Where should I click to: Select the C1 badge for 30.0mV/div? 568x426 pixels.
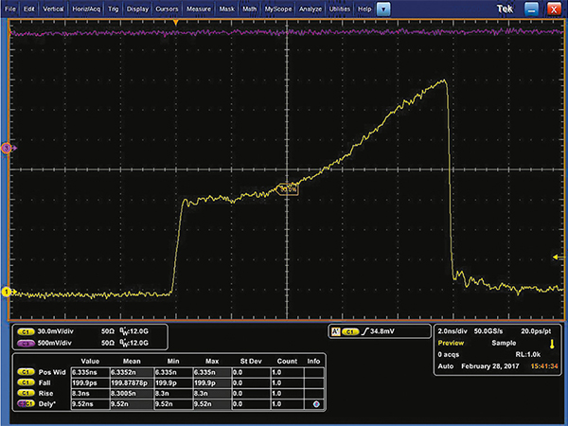tap(26, 331)
